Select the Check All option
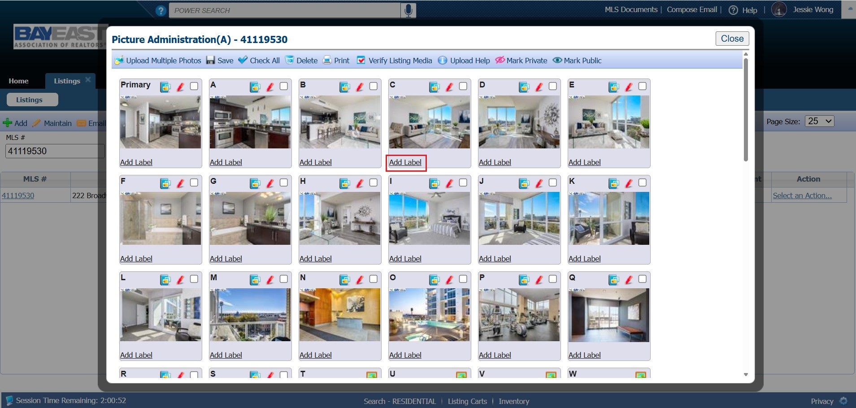 pyautogui.click(x=243, y=60)
